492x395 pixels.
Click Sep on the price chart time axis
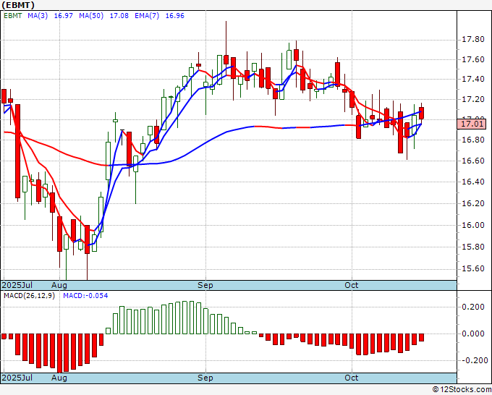[x=205, y=285]
